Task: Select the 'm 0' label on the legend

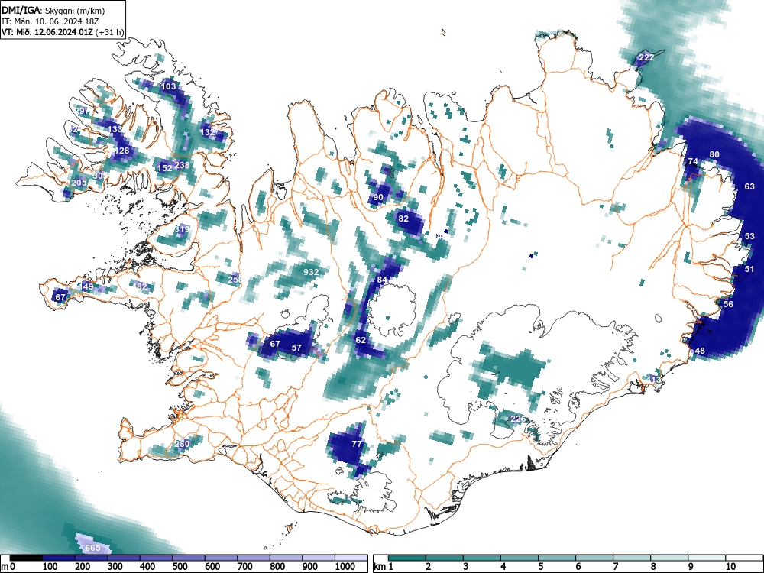Action: coord(8,567)
